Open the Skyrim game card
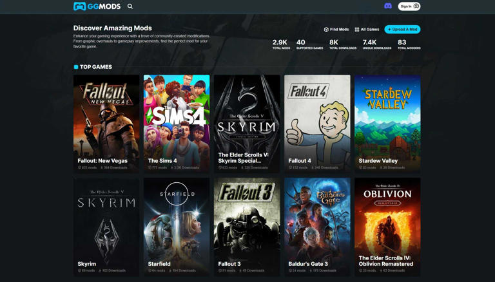This screenshot has height=282, width=495. click(x=106, y=227)
